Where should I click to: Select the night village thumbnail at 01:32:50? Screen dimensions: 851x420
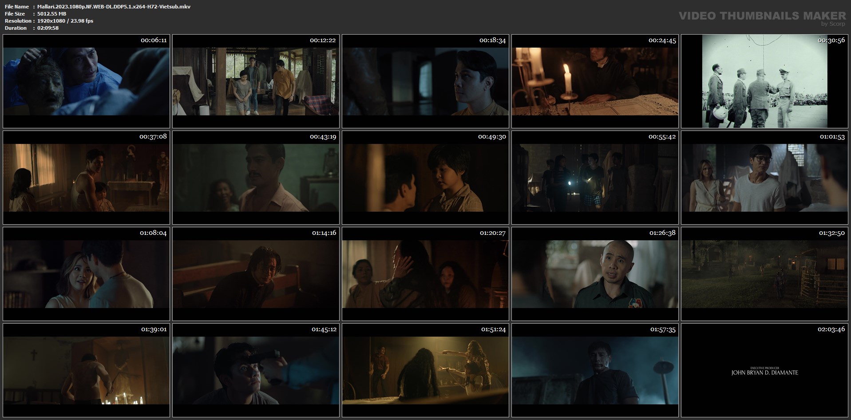pos(764,274)
